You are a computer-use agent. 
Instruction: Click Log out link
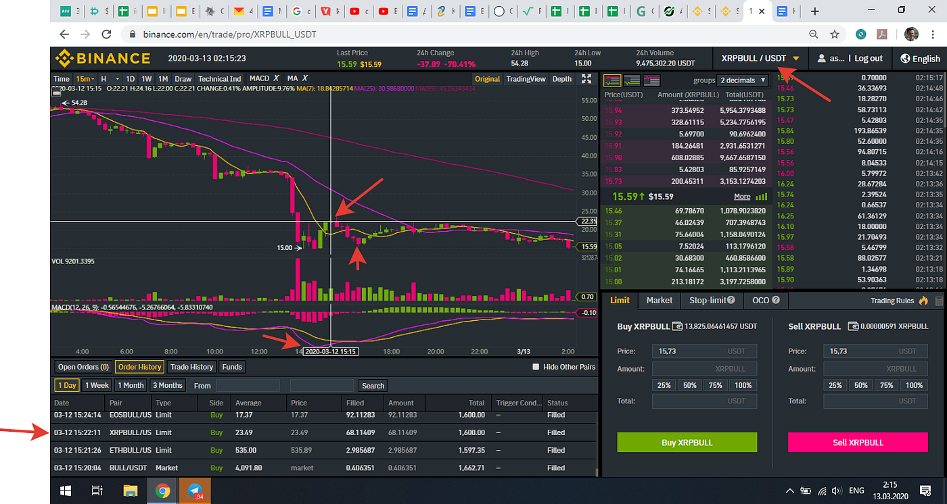[x=869, y=59]
